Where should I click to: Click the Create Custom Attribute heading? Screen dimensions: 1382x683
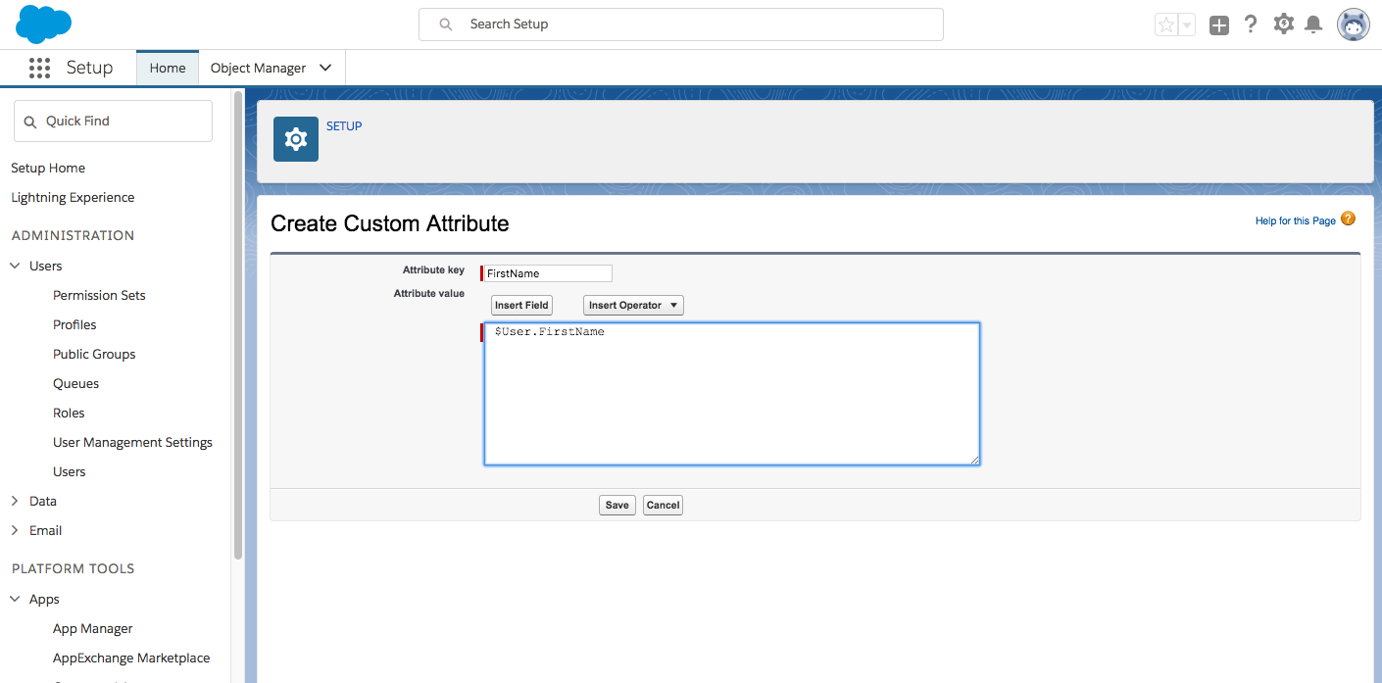(x=390, y=223)
